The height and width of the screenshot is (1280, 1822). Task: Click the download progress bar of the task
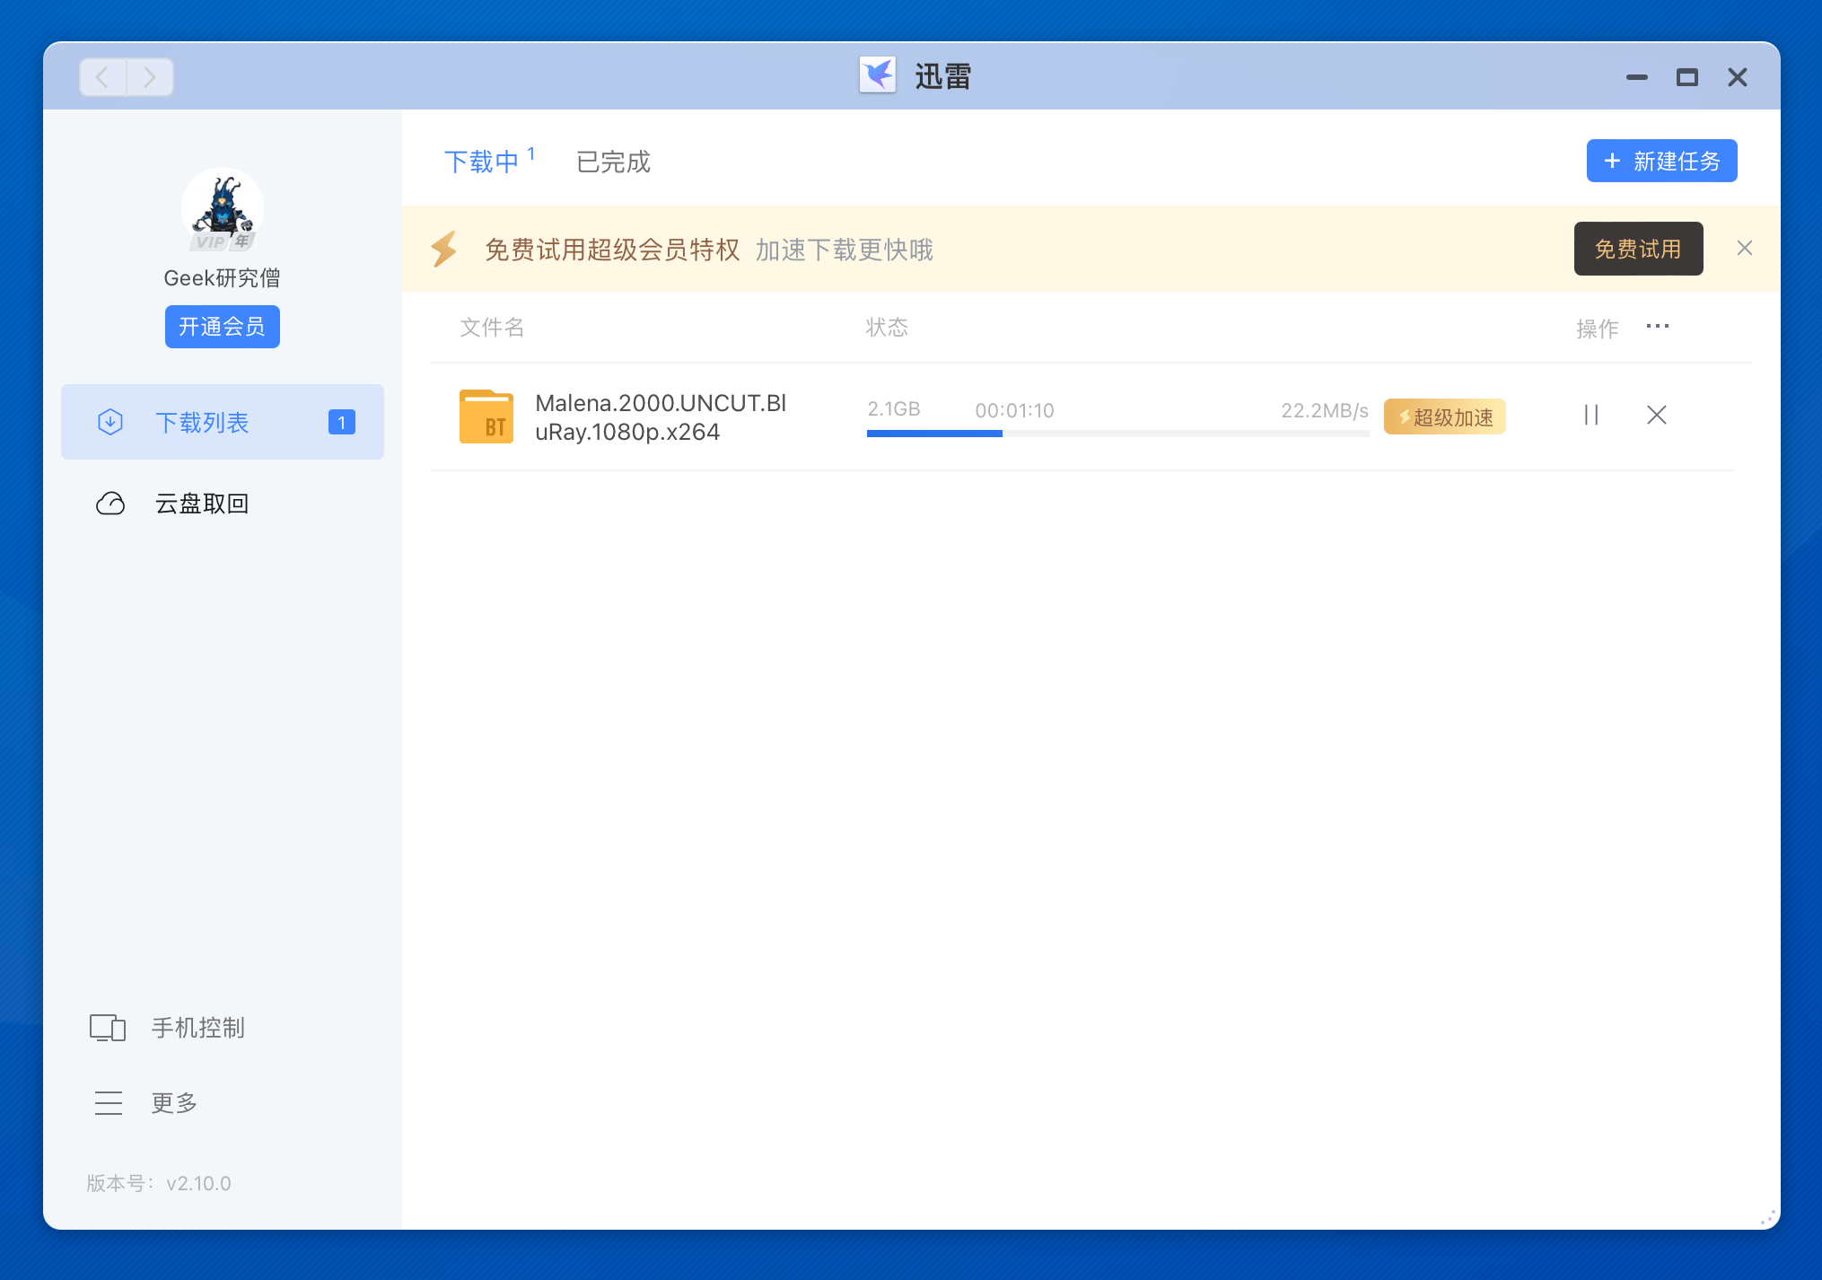tap(1117, 434)
